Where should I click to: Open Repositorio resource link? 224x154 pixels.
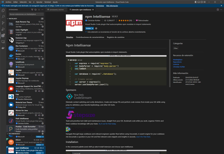point(177,62)
